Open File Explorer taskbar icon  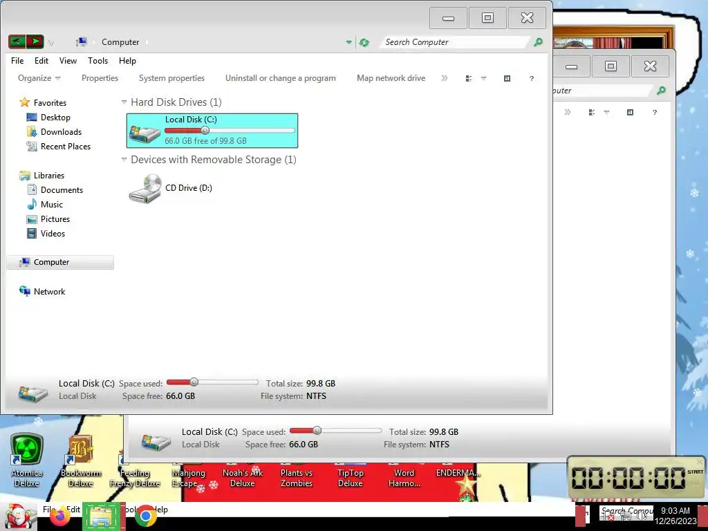click(102, 516)
